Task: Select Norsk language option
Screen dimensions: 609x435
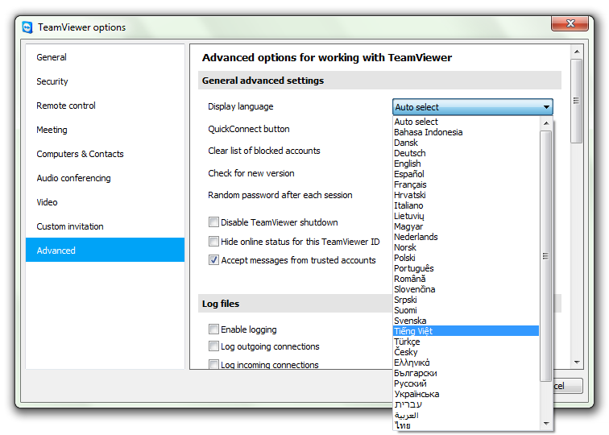Action: (x=466, y=247)
